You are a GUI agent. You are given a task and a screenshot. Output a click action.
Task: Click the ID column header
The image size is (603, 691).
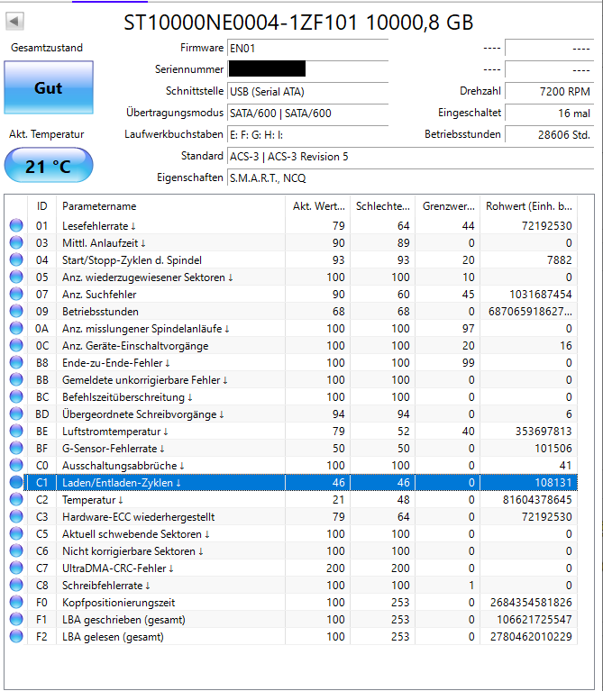tap(41, 206)
